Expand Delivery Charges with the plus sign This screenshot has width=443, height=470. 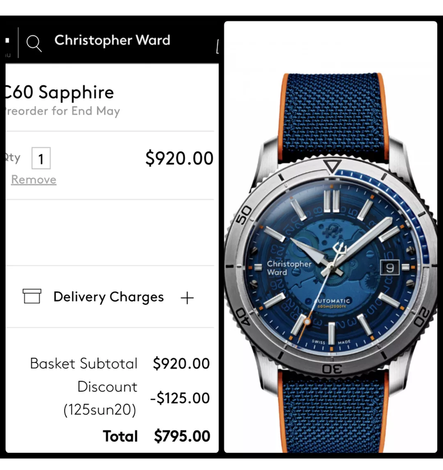[187, 298]
